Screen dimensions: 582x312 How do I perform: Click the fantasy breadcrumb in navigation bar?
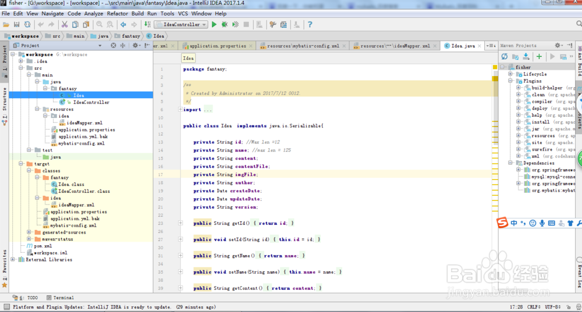point(127,36)
